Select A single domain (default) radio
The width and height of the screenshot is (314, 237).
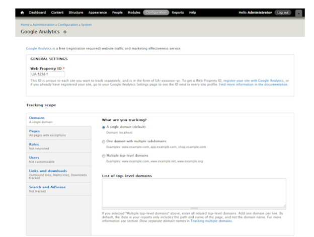coord(104,127)
